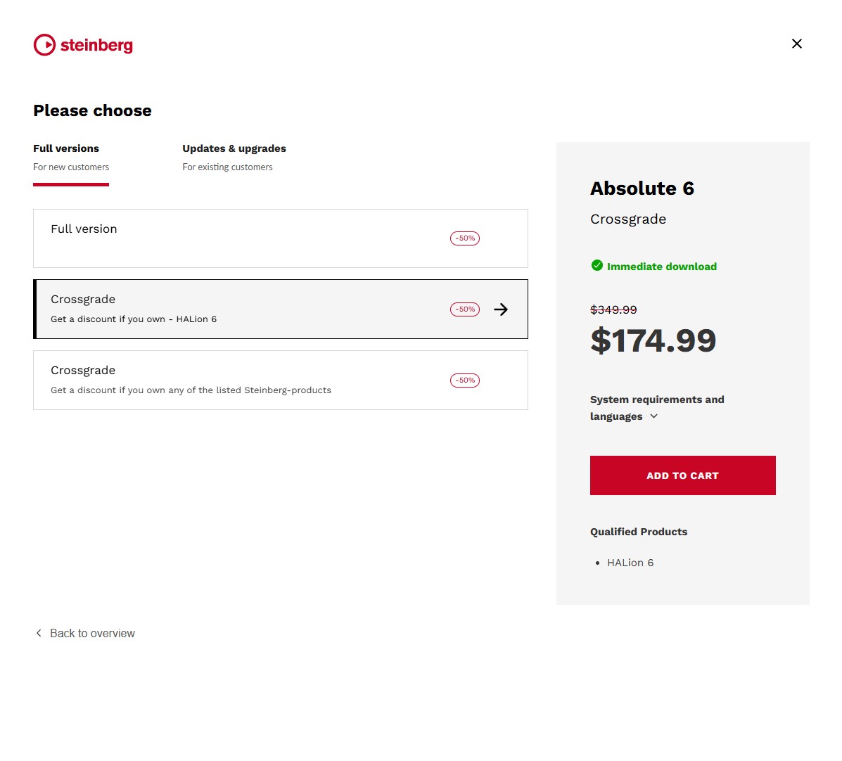The width and height of the screenshot is (842, 761).
Task: Click the steinberg wordmark text
Action: coord(96,45)
